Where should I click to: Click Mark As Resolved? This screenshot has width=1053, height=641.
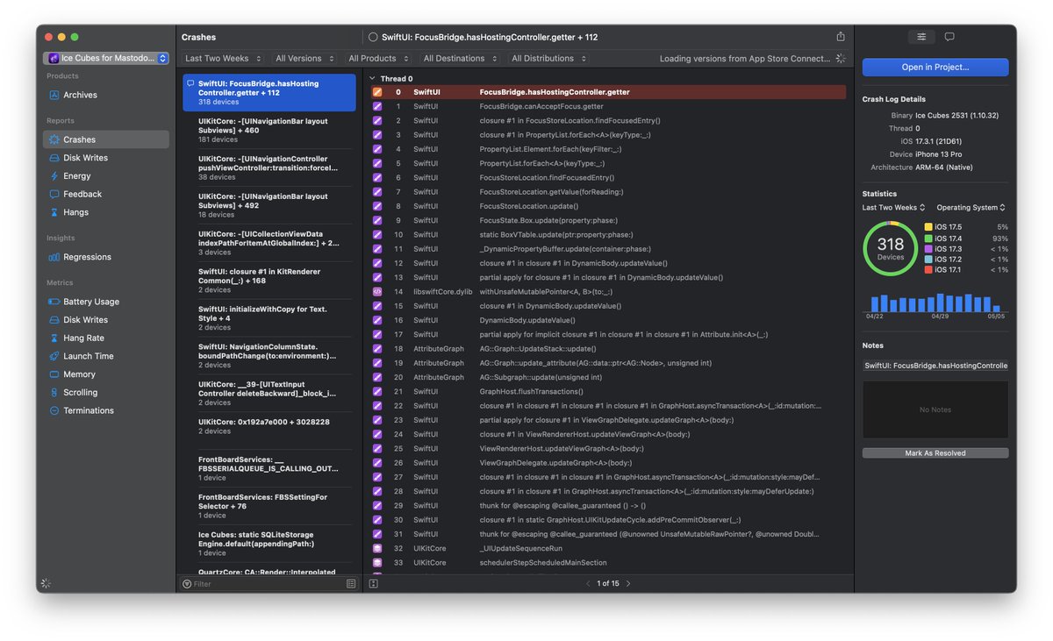point(935,453)
